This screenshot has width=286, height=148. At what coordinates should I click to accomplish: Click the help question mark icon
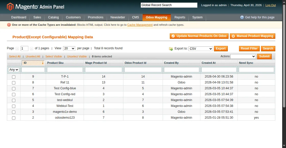(x=242, y=17)
